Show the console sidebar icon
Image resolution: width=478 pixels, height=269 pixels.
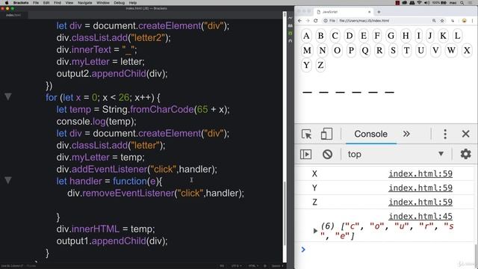pyautogui.click(x=305, y=155)
